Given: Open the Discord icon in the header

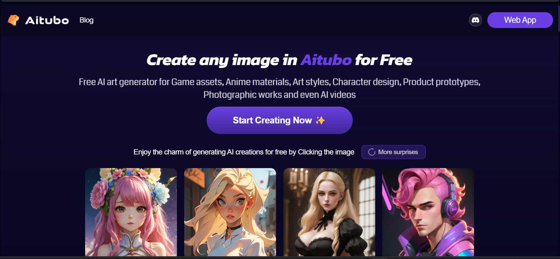Looking at the screenshot, I should point(475,20).
